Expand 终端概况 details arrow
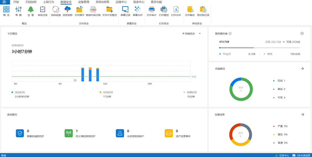The image size is (312, 157). [302, 69]
